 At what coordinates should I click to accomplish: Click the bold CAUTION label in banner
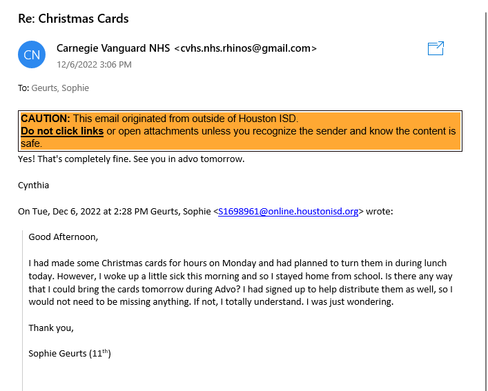[x=46, y=119]
